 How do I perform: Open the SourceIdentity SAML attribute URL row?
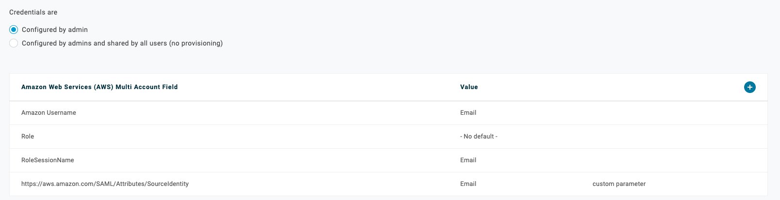(388, 184)
